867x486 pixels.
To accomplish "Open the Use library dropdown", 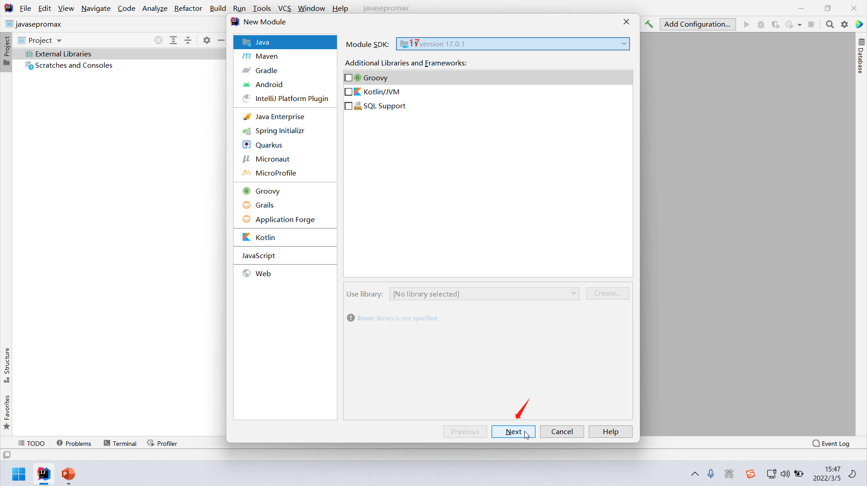I will (484, 294).
